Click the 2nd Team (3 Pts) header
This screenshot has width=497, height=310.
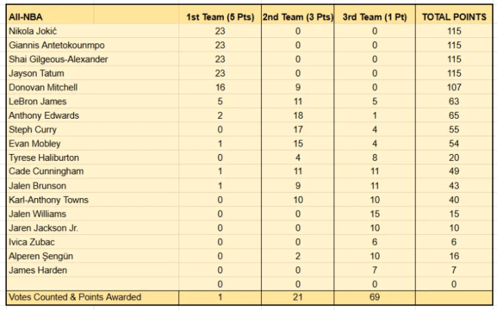(298, 15)
